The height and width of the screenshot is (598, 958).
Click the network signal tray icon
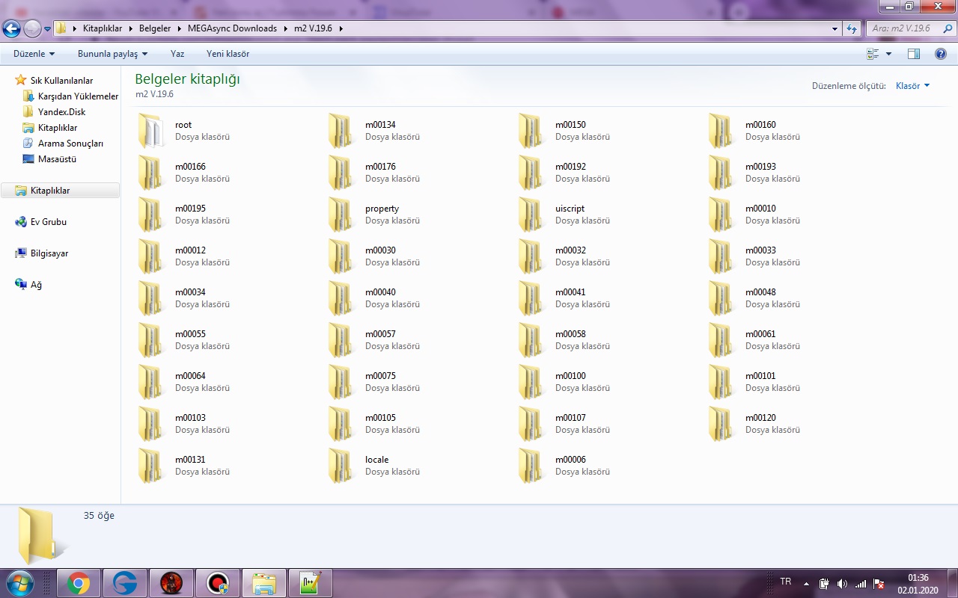tap(861, 583)
